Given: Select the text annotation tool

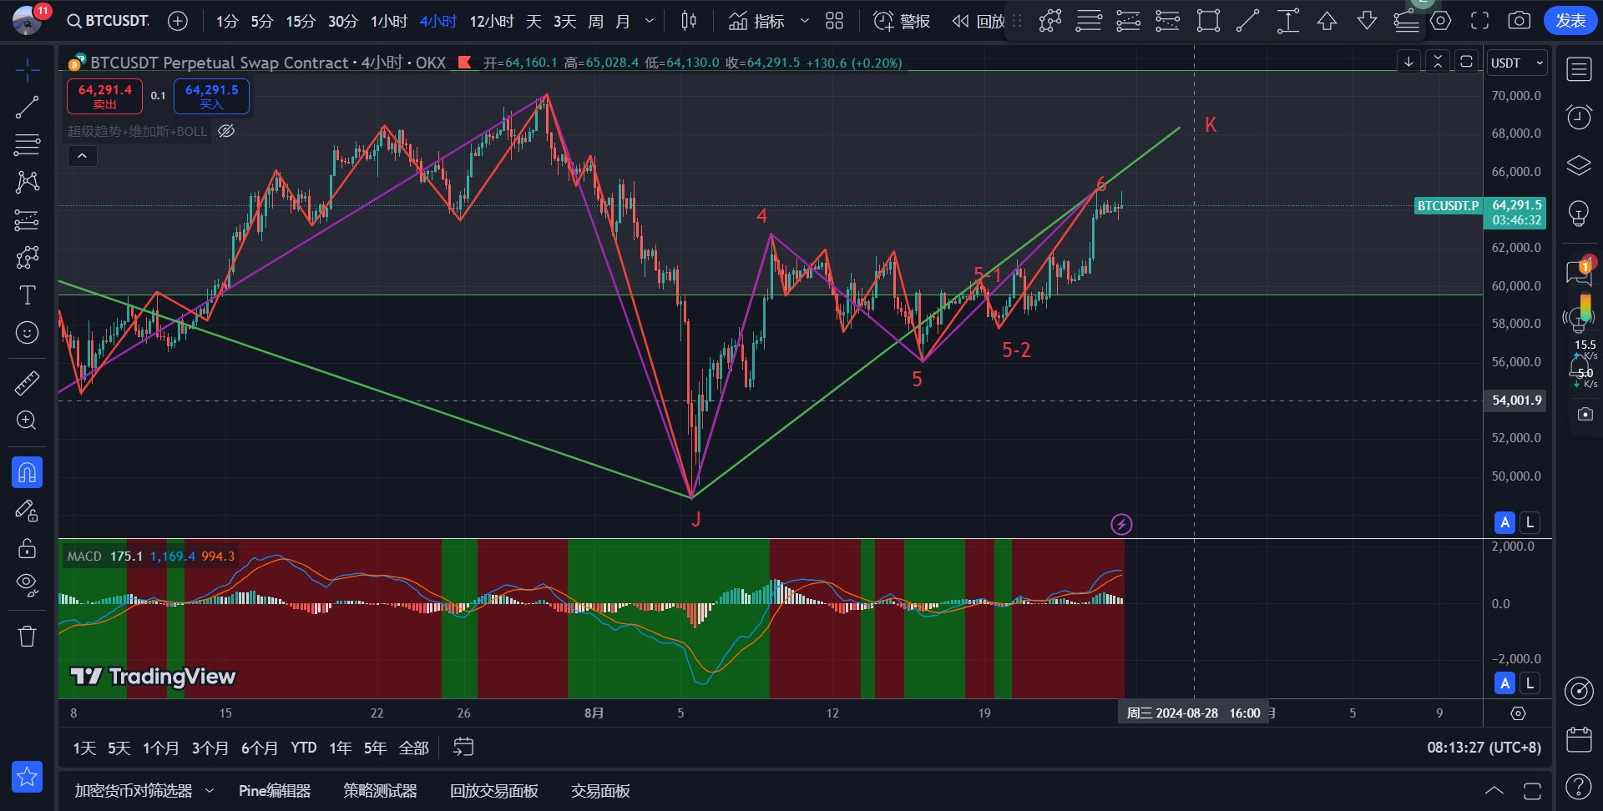Looking at the screenshot, I should click(28, 295).
